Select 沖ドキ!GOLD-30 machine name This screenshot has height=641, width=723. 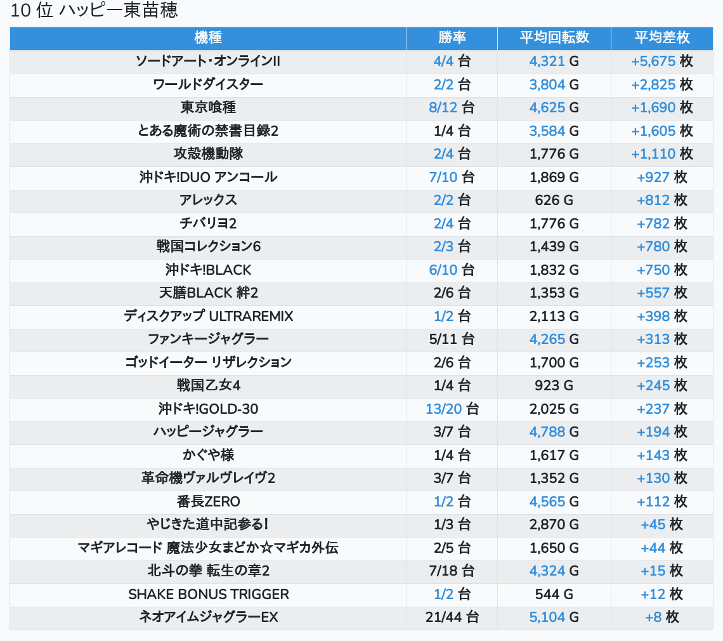point(208,409)
